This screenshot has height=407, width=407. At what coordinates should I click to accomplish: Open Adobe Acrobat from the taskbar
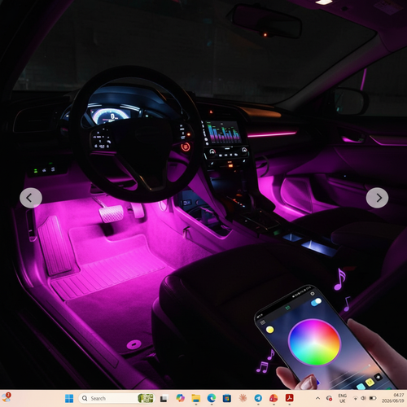pyautogui.click(x=290, y=398)
